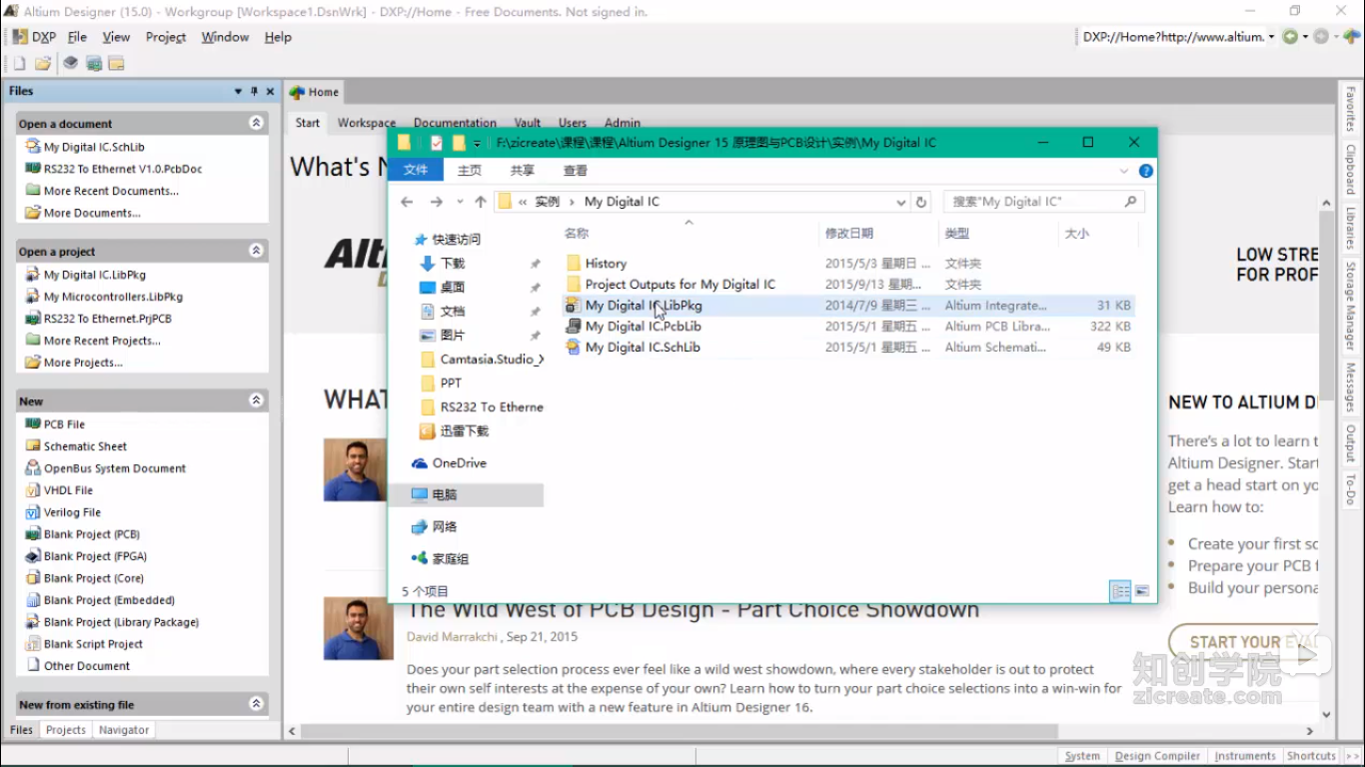Pin the Files panel
Image resolution: width=1365 pixels, height=767 pixels.
coord(254,91)
